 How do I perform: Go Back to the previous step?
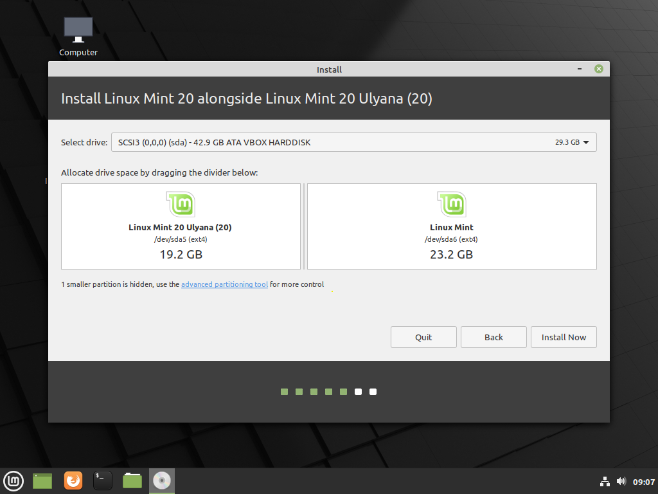[x=493, y=337]
